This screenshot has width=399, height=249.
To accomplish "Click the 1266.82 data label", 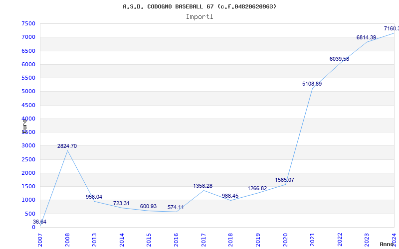I will coord(257,189).
